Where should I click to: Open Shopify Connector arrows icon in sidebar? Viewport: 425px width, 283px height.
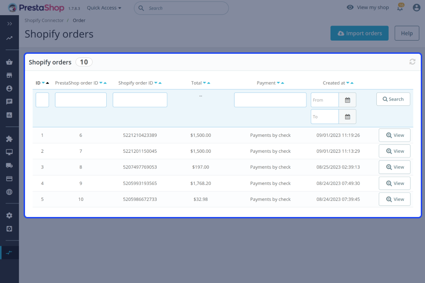(9, 253)
